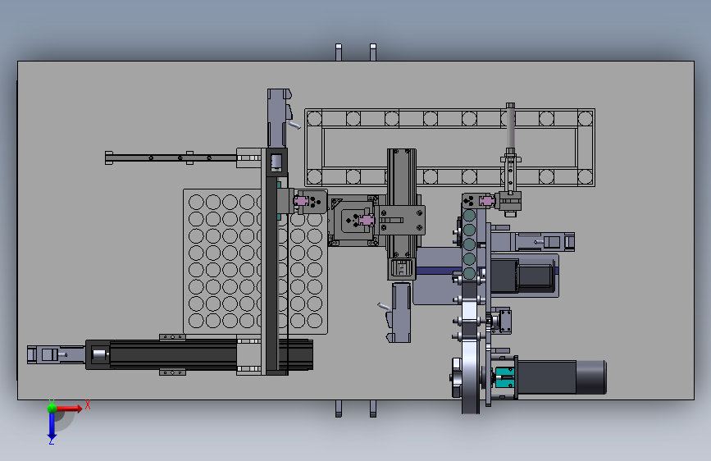Select the rectangular conveyor frame with circles

[450, 148]
